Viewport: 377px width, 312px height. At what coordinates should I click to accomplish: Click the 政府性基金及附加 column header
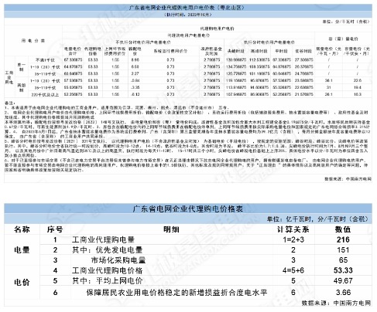tap(211, 51)
